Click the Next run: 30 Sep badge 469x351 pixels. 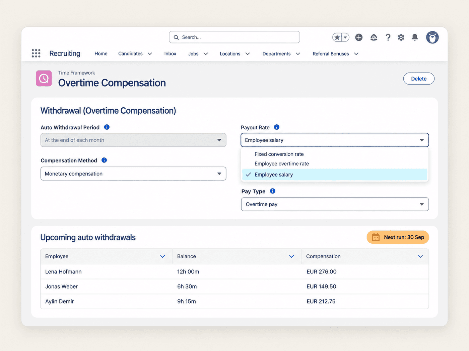398,237
